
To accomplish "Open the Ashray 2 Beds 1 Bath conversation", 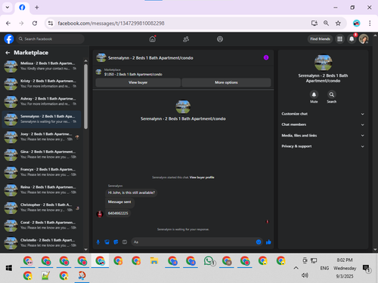I will (x=42, y=101).
